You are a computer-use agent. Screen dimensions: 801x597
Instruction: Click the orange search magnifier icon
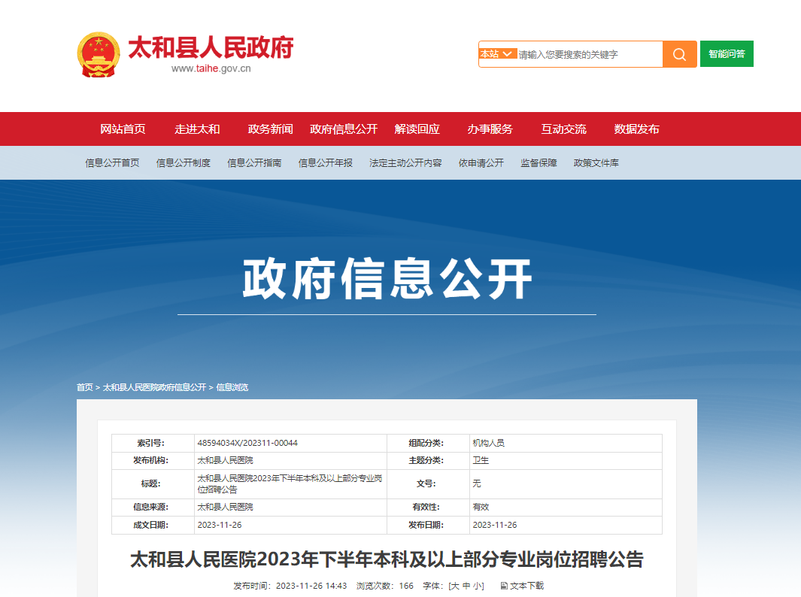click(x=679, y=54)
